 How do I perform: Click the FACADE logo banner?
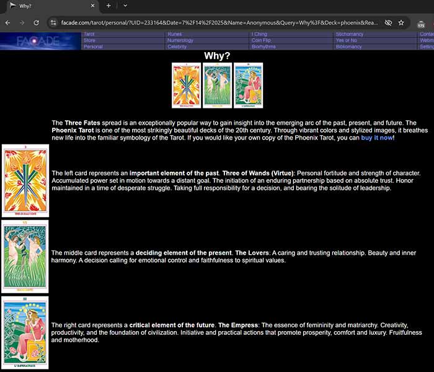coord(40,41)
